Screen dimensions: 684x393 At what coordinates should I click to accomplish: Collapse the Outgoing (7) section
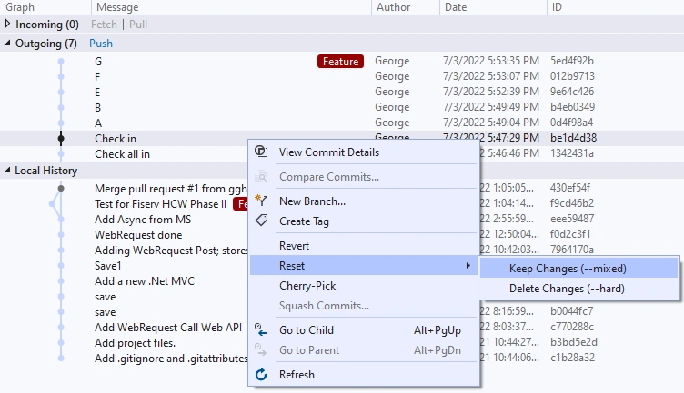7,43
